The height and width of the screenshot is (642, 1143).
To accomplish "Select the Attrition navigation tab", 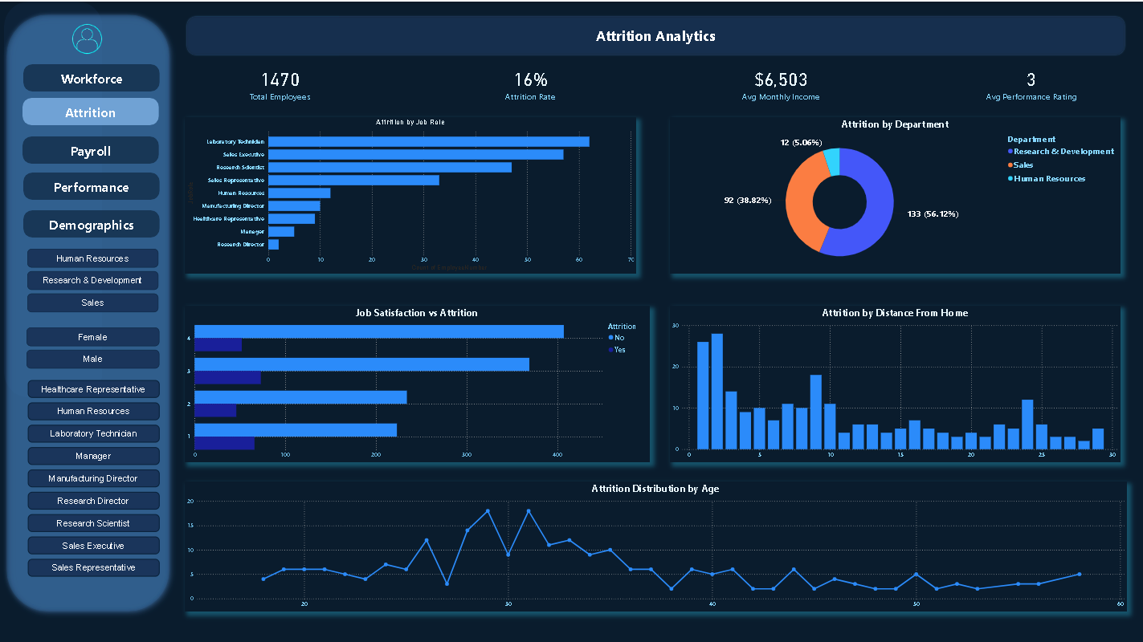I will (x=91, y=112).
